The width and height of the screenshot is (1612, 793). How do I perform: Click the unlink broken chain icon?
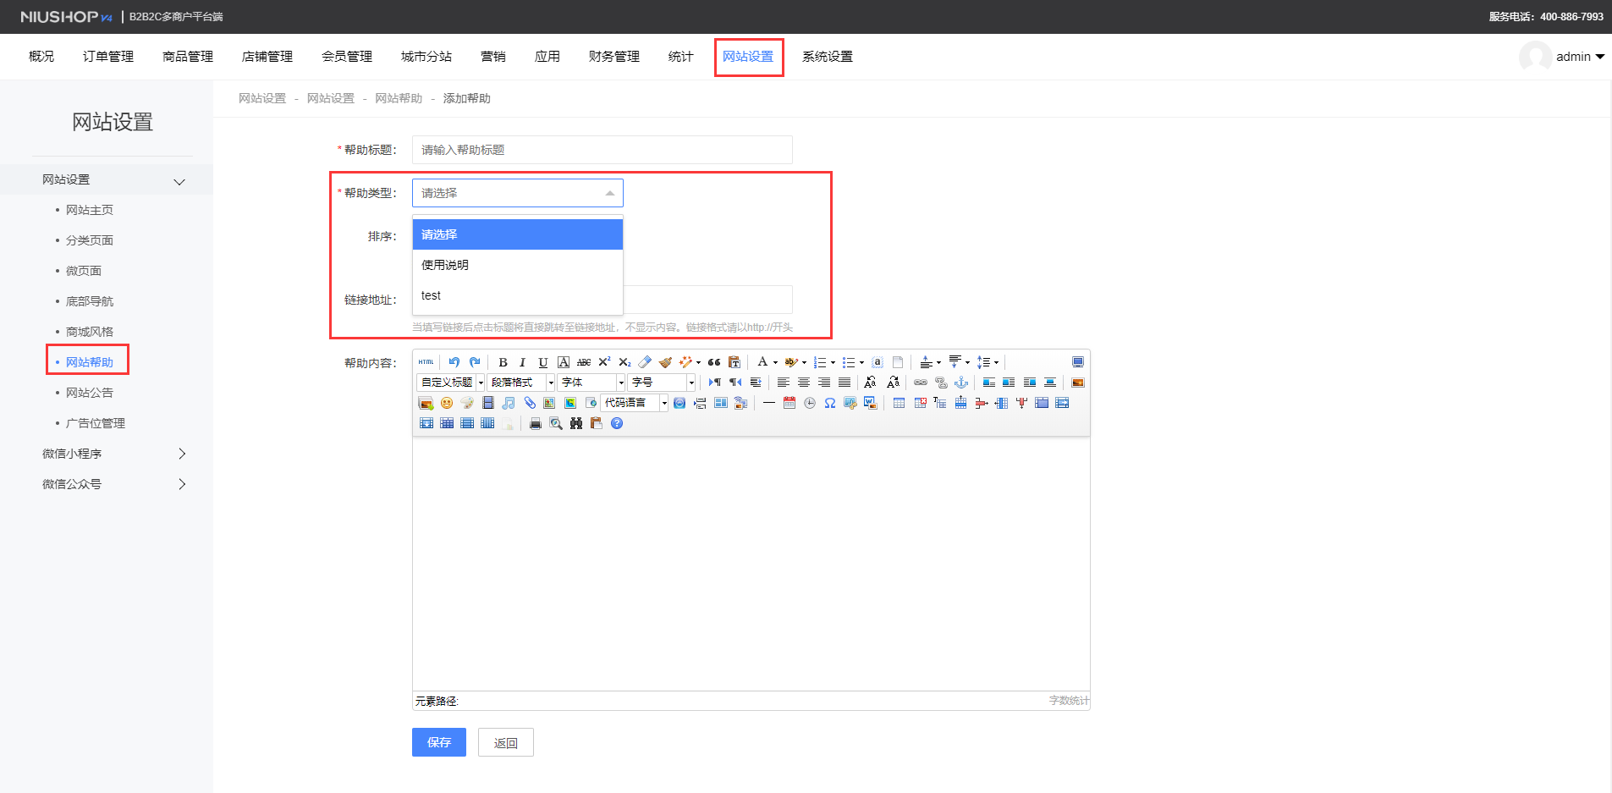941,383
